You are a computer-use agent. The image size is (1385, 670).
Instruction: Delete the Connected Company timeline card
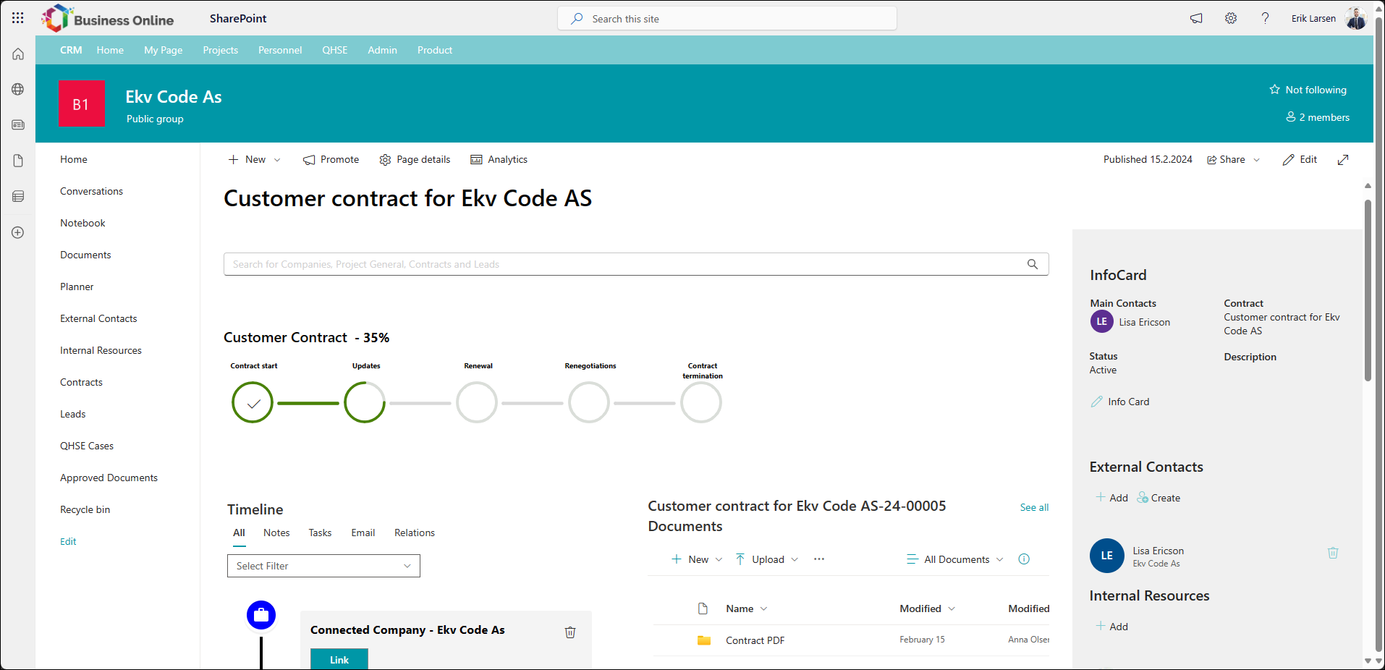[570, 632]
